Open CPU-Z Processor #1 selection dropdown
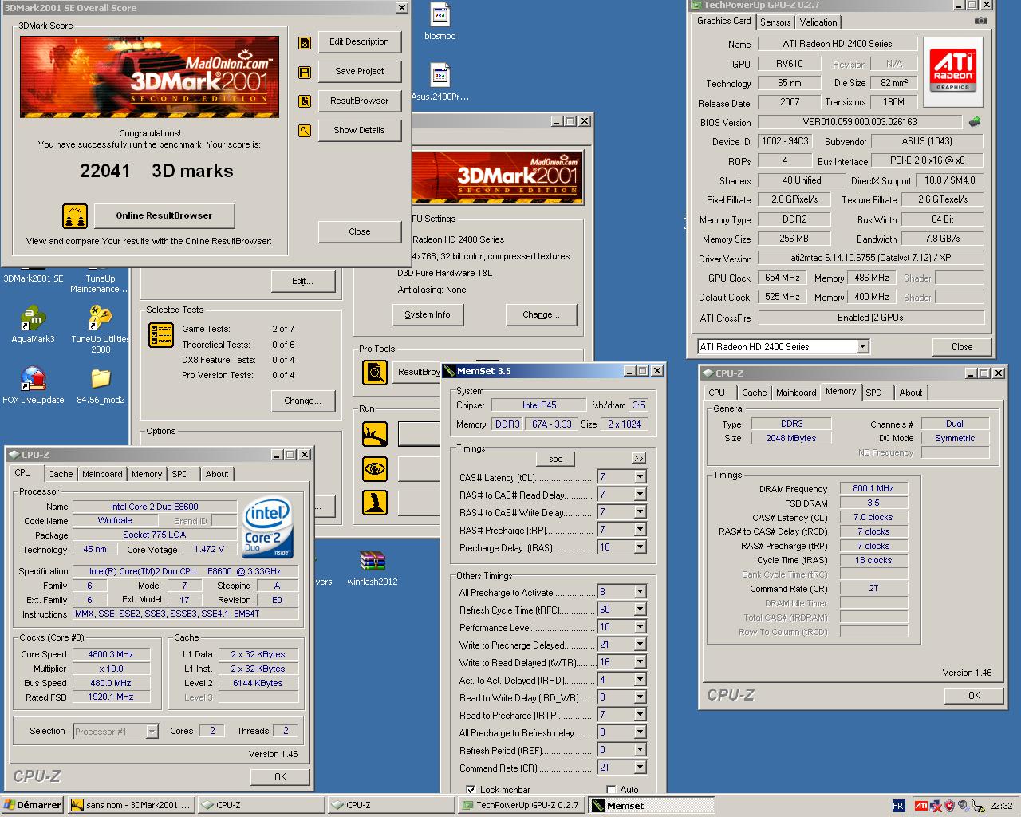 pos(152,732)
